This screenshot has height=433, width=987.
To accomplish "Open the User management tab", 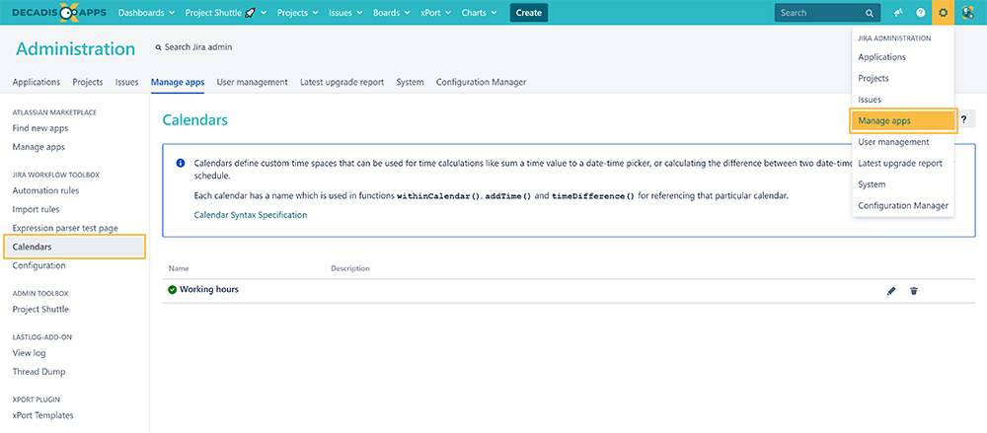I will coord(253,82).
